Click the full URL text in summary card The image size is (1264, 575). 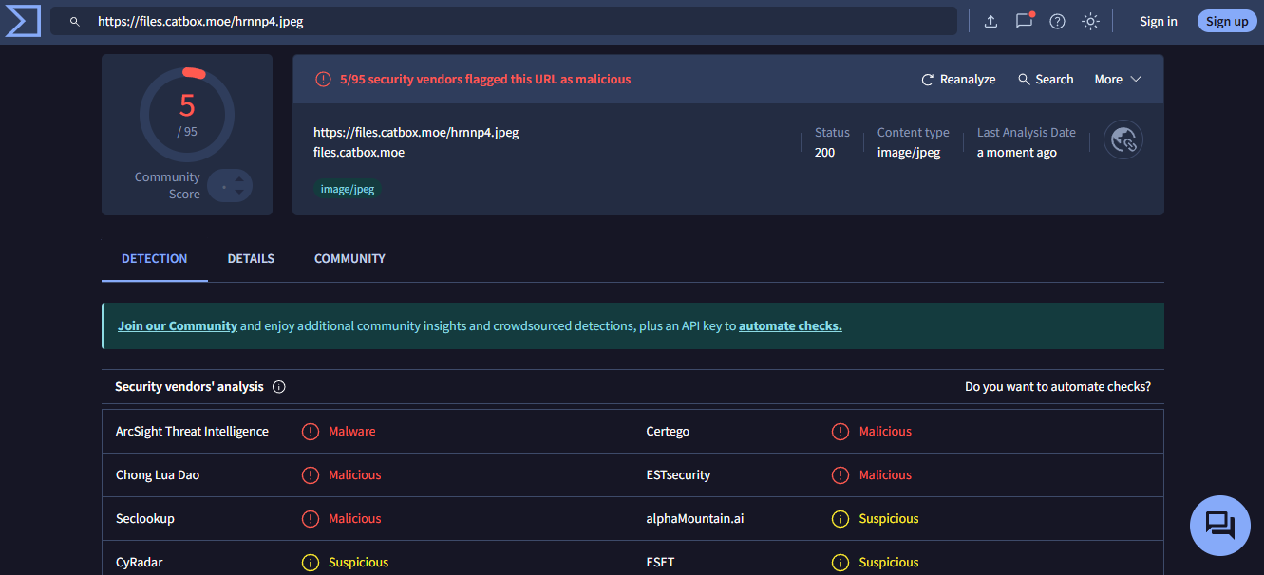tap(416, 132)
